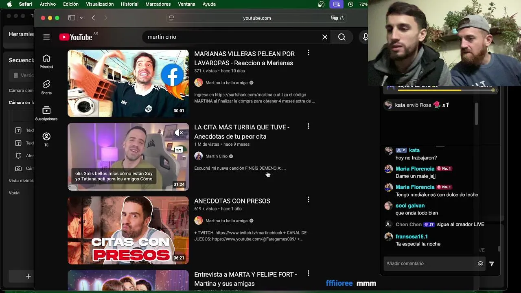Toggle Safari's sidebar button

click(x=72, y=18)
